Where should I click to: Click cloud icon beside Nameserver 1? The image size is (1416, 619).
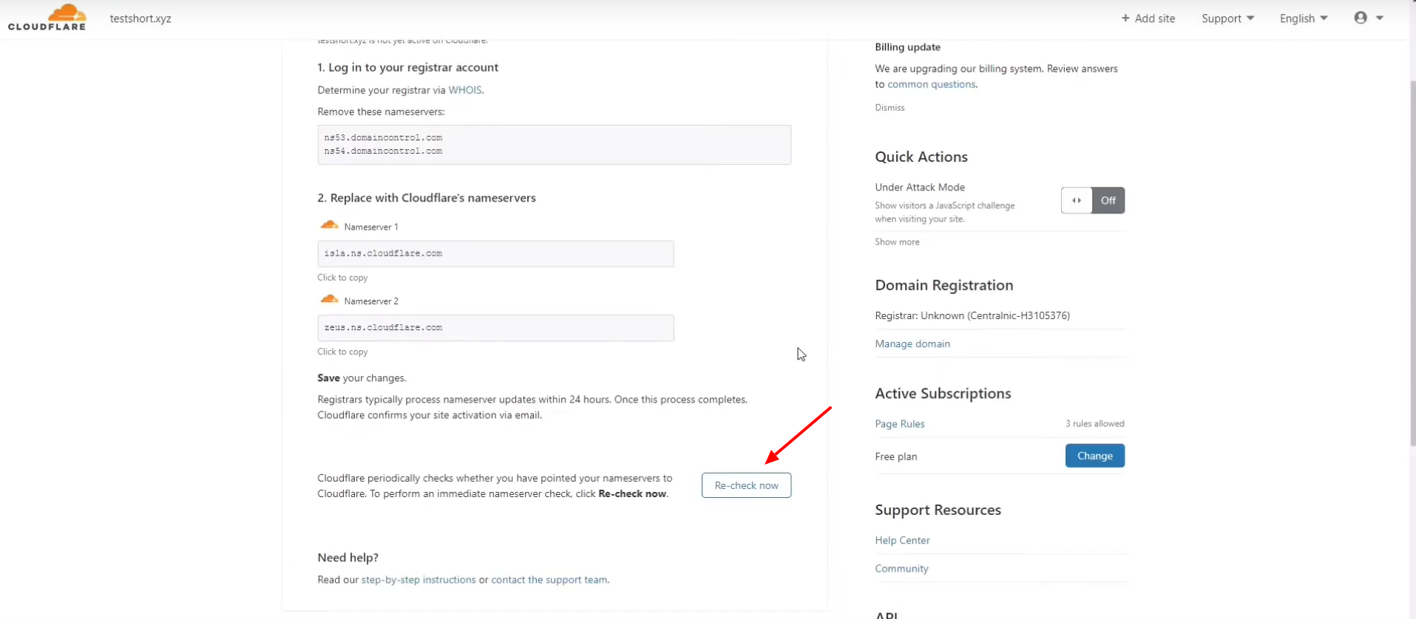(x=329, y=225)
